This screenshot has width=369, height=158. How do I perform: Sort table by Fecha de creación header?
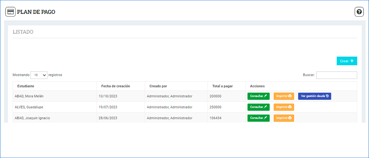[x=116, y=86]
